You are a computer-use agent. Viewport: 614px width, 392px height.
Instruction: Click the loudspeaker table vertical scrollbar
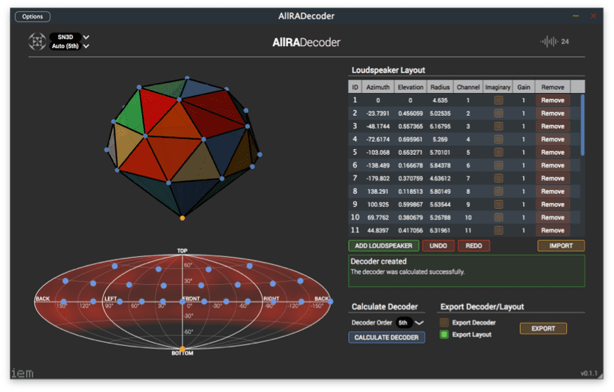click(x=583, y=125)
